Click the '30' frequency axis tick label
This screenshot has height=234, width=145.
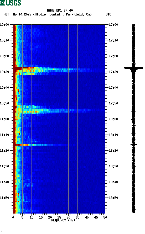point(69,217)
